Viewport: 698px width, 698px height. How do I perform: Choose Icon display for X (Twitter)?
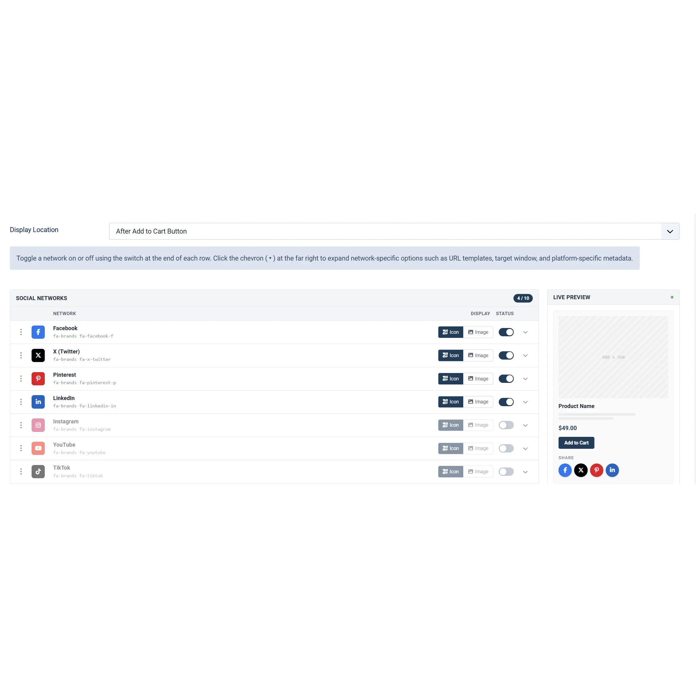coord(451,356)
